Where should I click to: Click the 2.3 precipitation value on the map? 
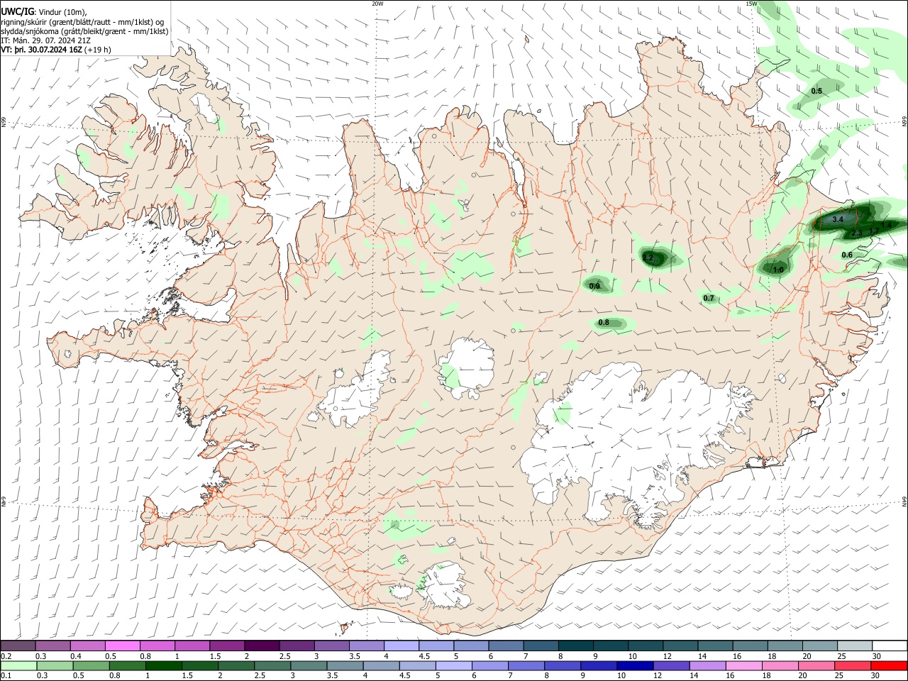[x=857, y=233]
